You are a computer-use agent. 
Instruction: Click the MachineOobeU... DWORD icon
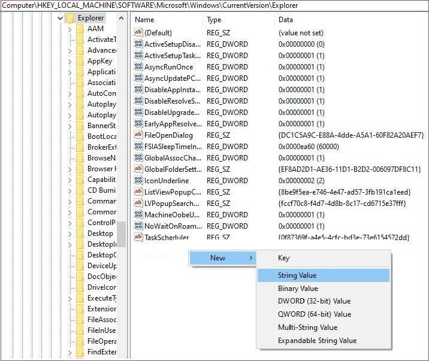pos(138,215)
